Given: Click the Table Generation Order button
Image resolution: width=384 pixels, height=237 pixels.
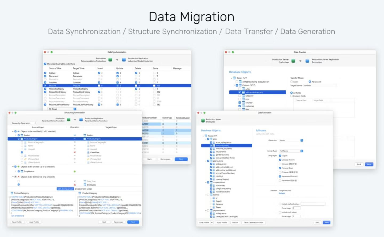Looking at the screenshot, I should (x=253, y=223).
